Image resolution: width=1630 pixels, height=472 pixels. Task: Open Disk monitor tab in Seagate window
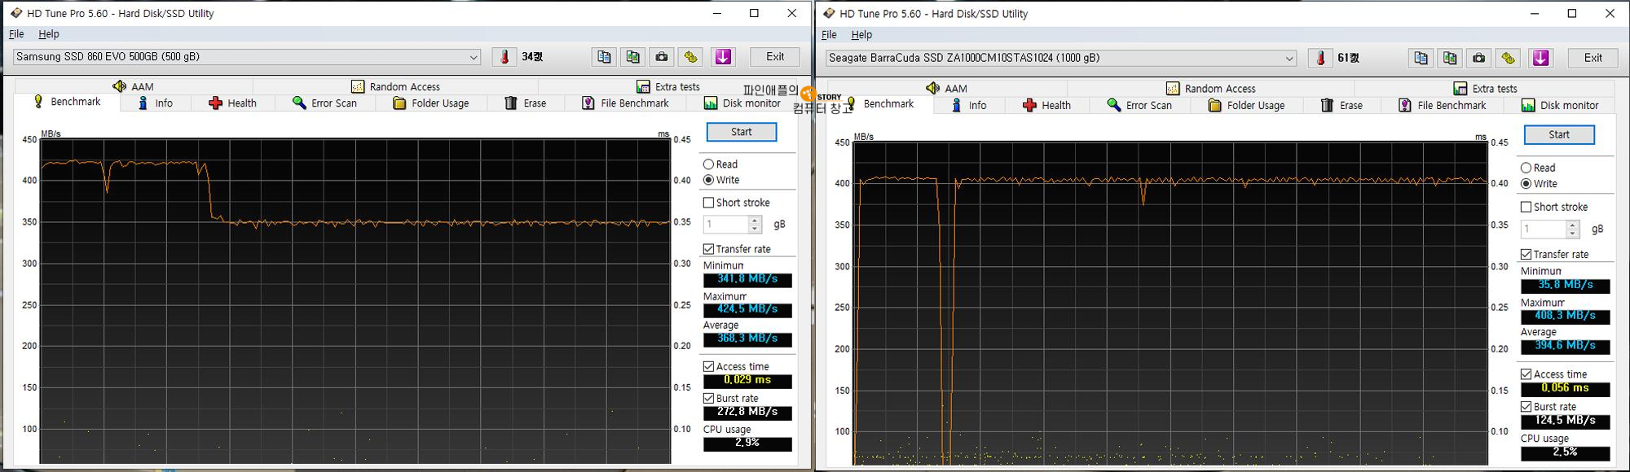(x=1560, y=105)
